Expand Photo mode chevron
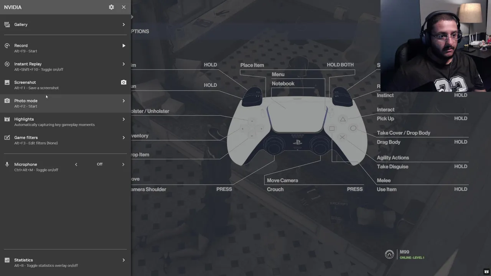491x276 pixels. (x=124, y=101)
